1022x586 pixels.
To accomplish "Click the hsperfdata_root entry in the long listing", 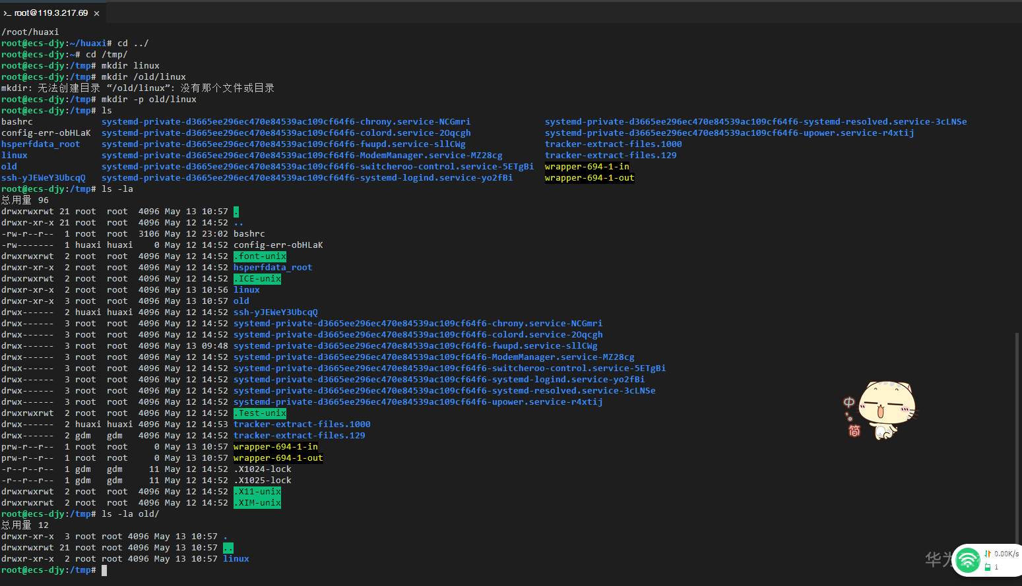I will click(272, 268).
